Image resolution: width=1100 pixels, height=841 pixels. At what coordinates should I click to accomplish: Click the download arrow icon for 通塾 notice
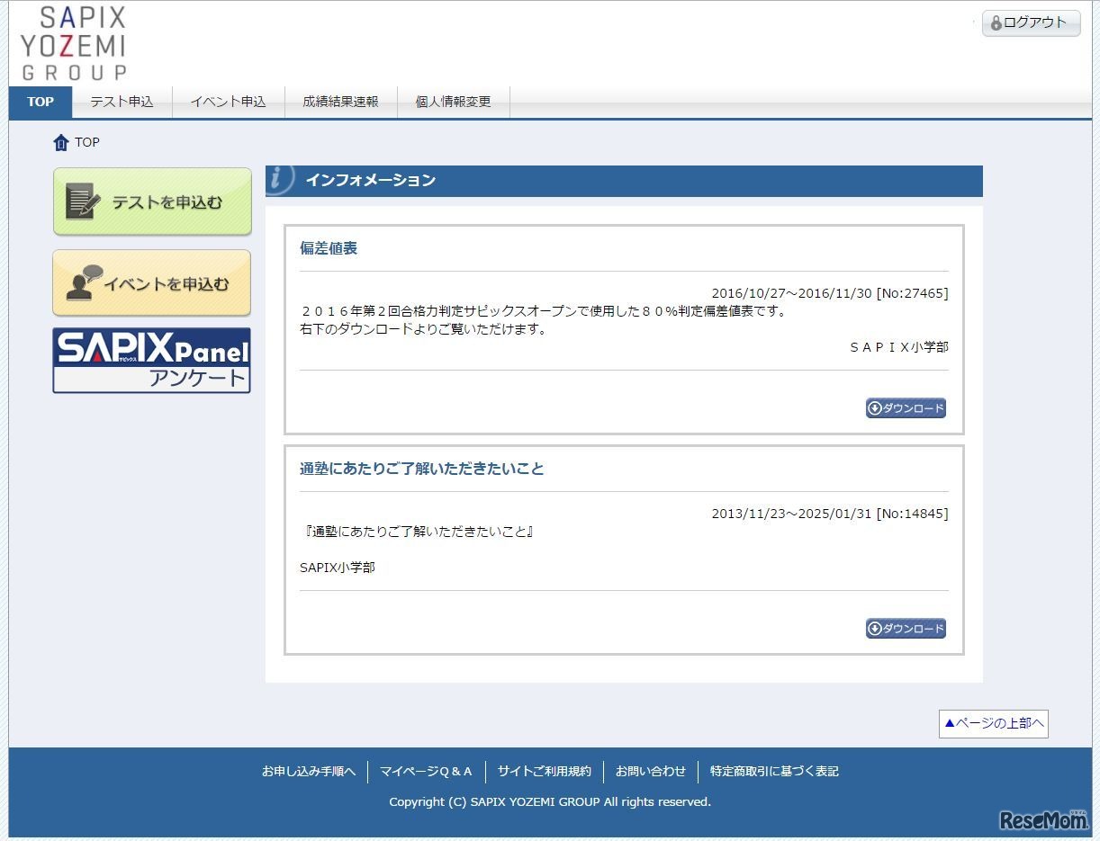(x=876, y=629)
